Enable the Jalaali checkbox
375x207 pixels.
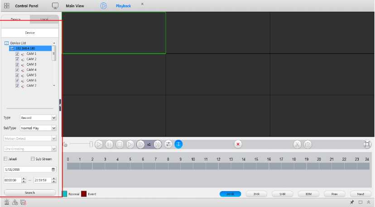(6, 159)
